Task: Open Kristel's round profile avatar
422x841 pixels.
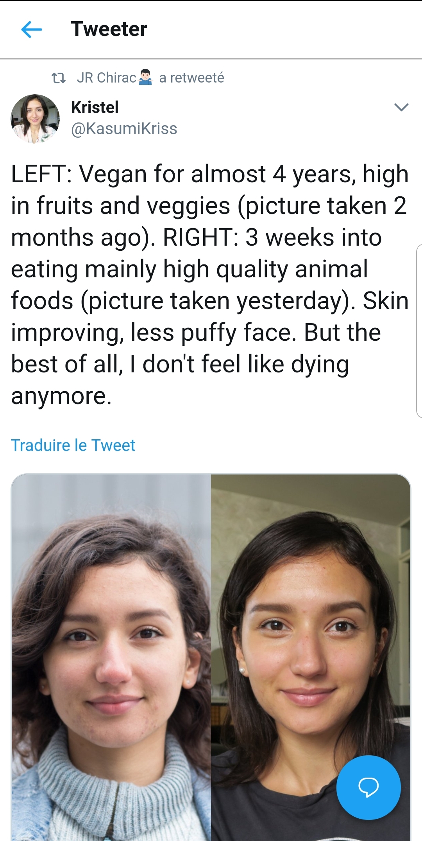Action: 35,119
